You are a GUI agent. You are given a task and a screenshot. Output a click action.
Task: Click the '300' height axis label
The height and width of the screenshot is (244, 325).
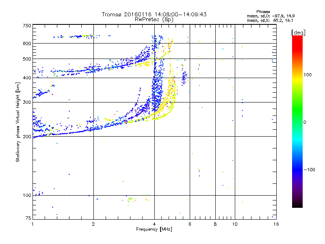(x=27, y=102)
